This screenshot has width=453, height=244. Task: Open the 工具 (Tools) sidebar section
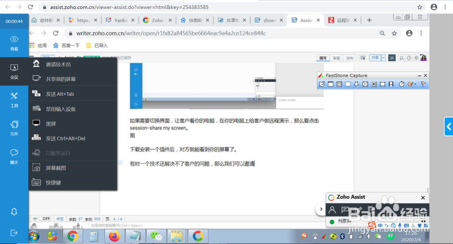[14, 100]
